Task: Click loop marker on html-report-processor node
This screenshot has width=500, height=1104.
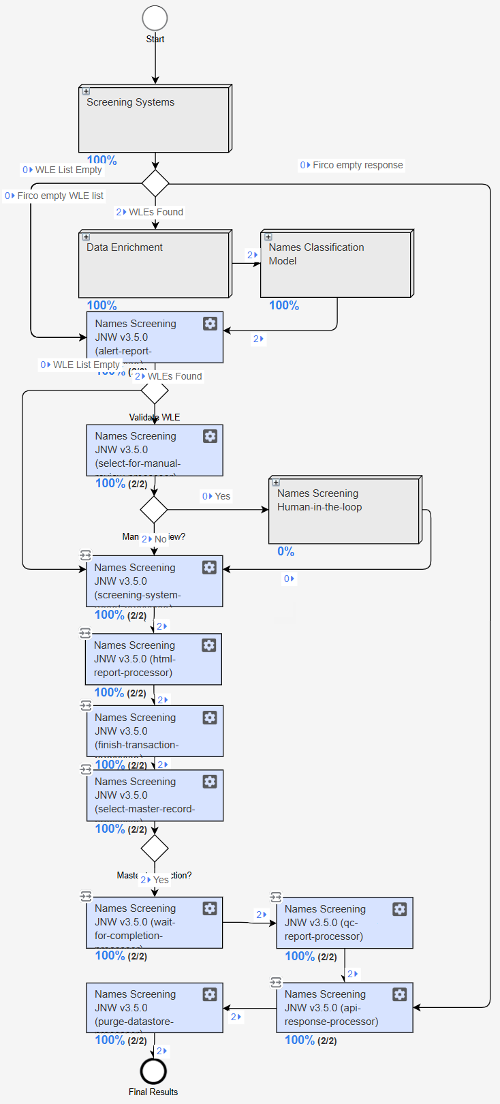Action: [x=85, y=633]
